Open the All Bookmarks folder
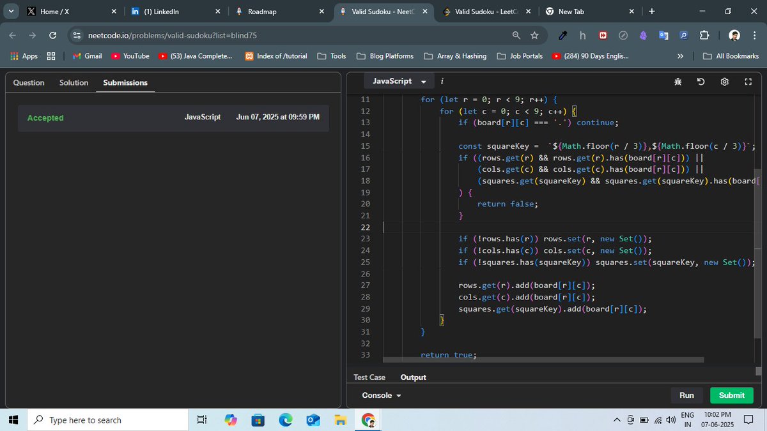767x431 pixels. [x=731, y=56]
